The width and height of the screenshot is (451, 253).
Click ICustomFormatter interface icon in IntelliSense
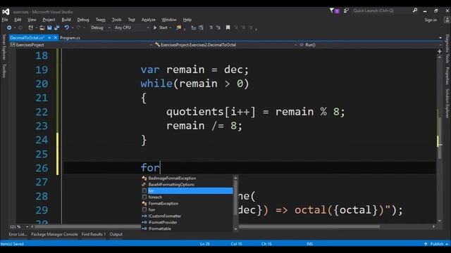(x=144, y=216)
